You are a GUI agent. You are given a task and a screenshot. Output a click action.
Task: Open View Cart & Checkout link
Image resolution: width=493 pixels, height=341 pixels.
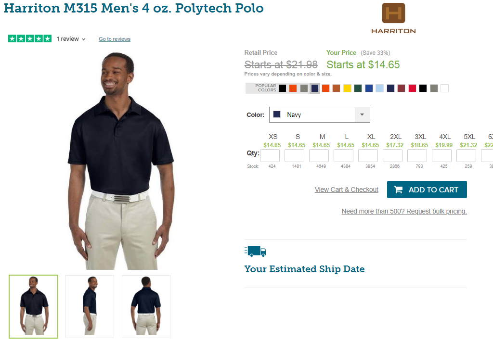[347, 189]
